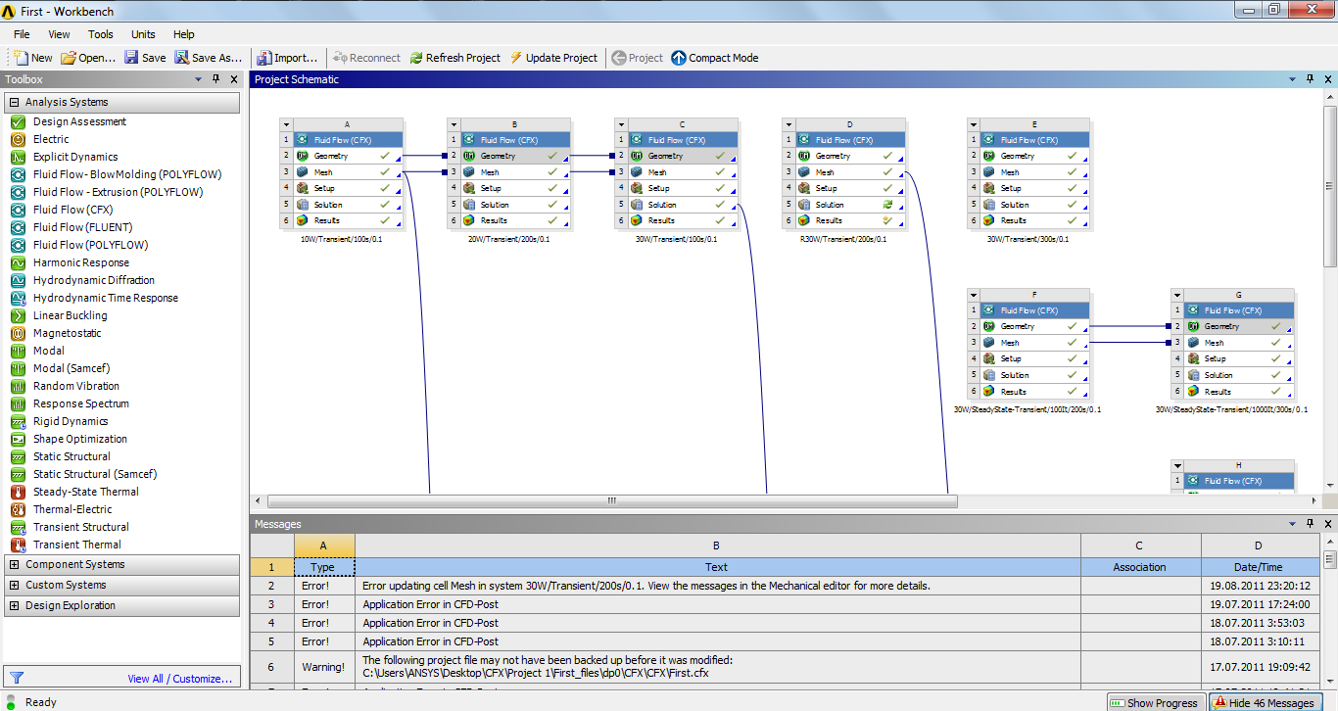
Task: Expand the Design Exploration group
Action: tap(14, 605)
